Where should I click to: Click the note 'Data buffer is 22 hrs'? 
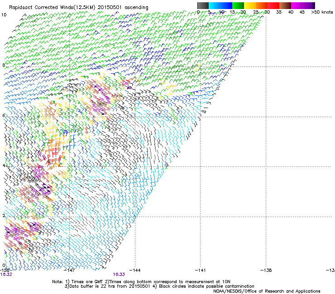92,286
